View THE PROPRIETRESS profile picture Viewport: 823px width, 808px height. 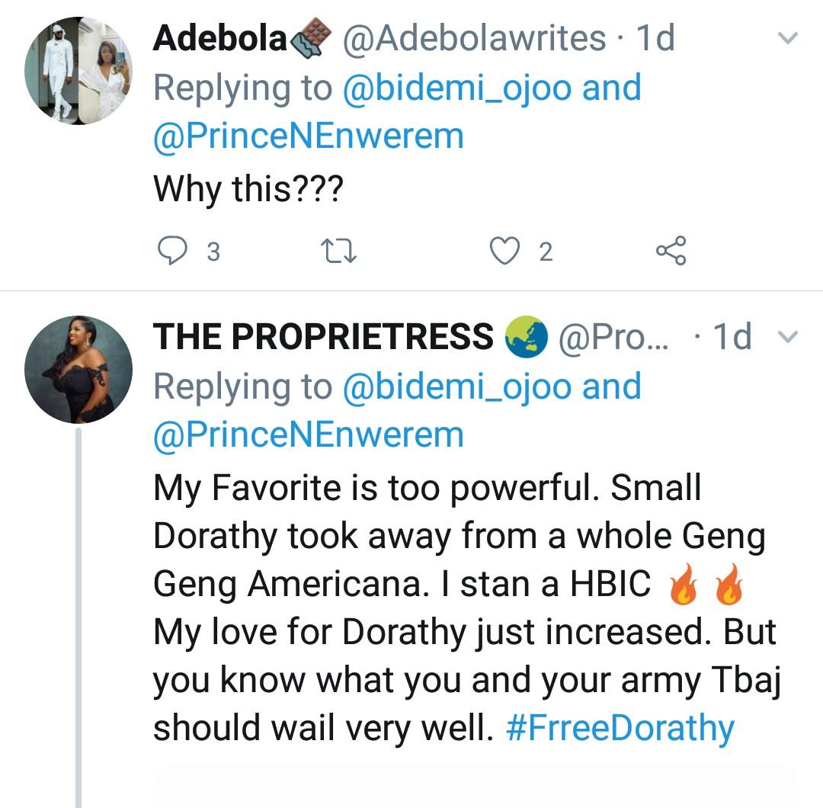pyautogui.click(x=78, y=370)
